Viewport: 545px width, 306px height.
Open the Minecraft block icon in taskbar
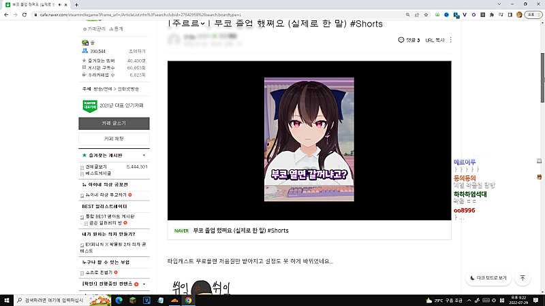point(133,300)
